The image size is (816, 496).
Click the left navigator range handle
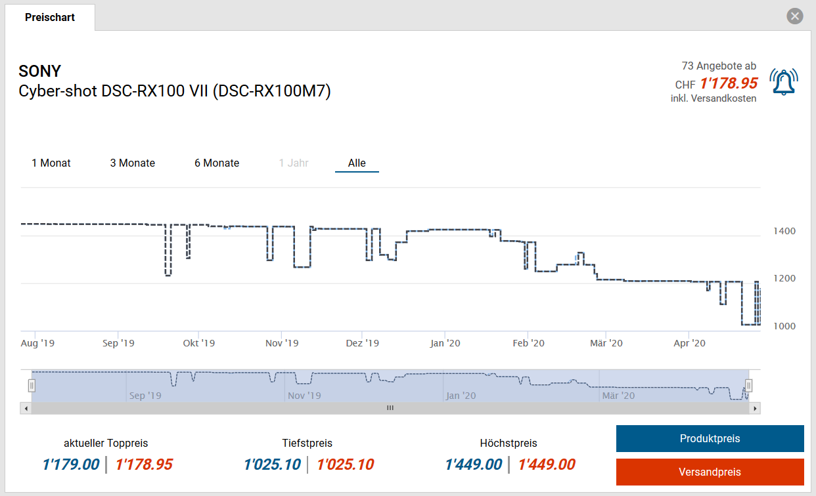tap(31, 386)
